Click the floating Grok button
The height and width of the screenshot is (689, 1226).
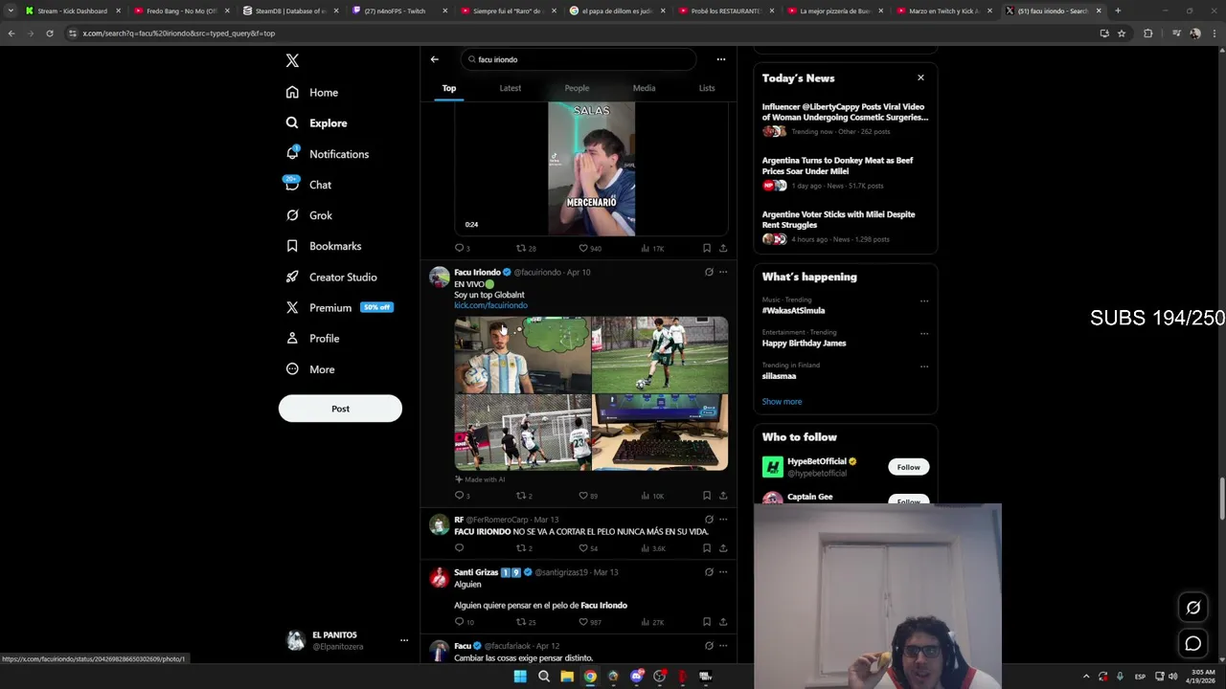pyautogui.click(x=1192, y=608)
